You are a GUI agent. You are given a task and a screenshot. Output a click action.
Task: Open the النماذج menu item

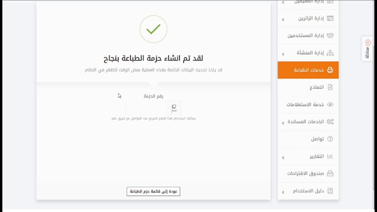[308, 87]
